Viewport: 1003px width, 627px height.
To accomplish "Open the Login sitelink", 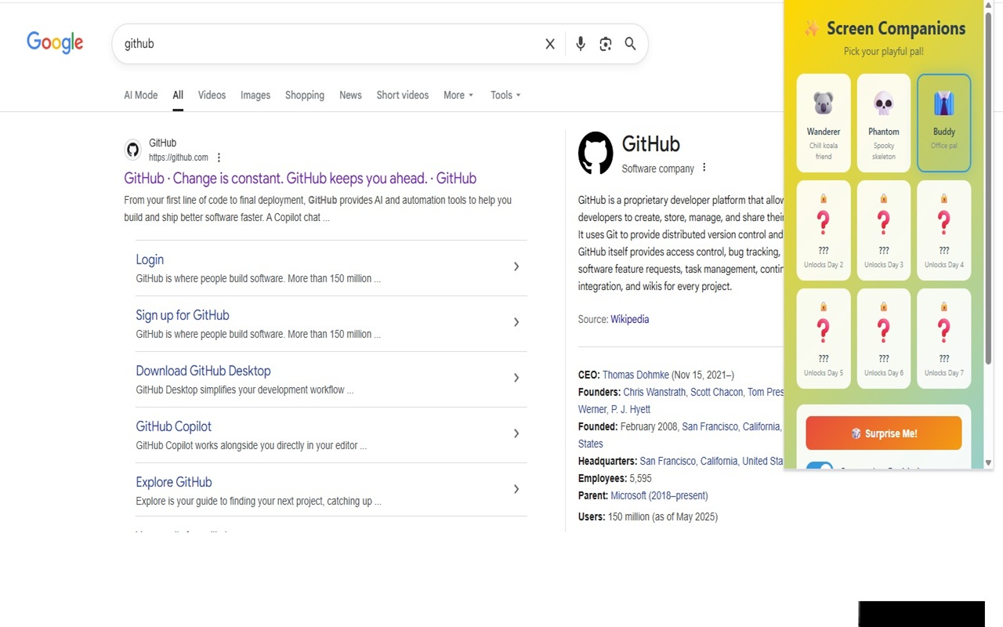I will [x=150, y=259].
